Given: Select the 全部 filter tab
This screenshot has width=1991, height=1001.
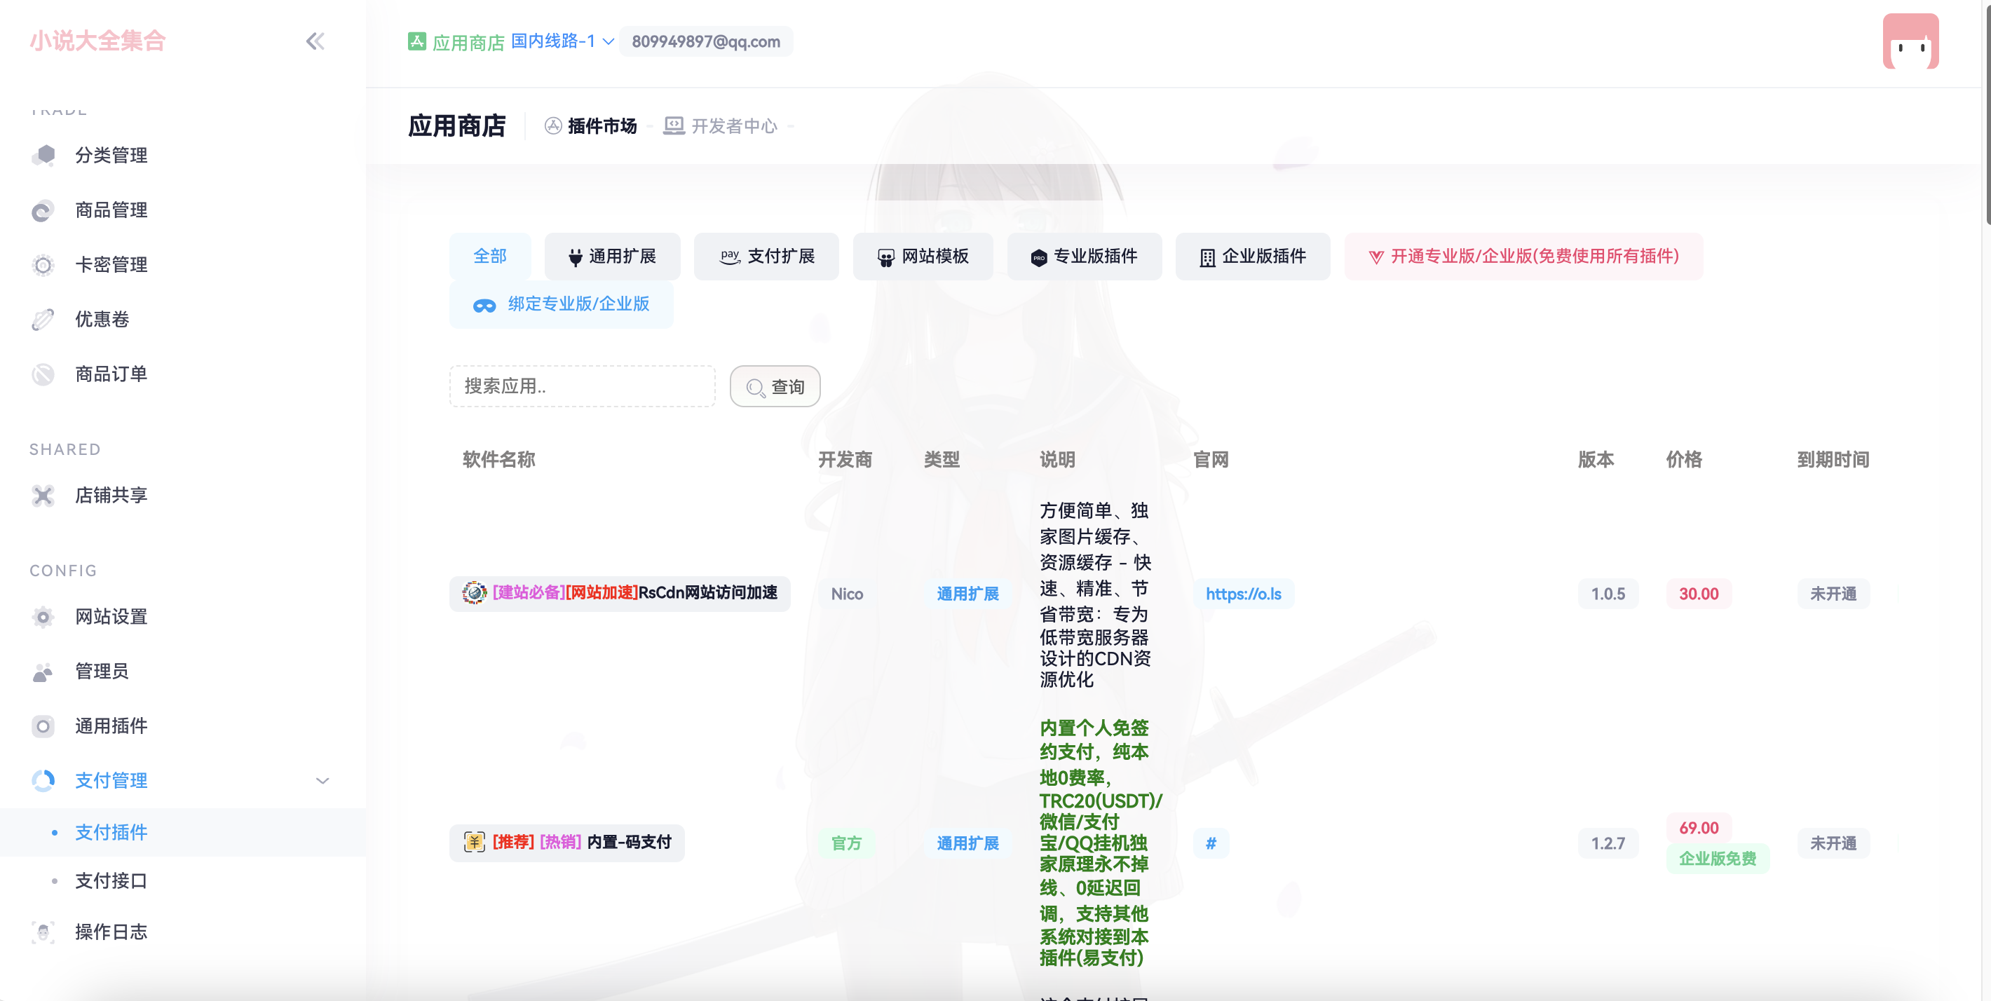Looking at the screenshot, I should 490,257.
